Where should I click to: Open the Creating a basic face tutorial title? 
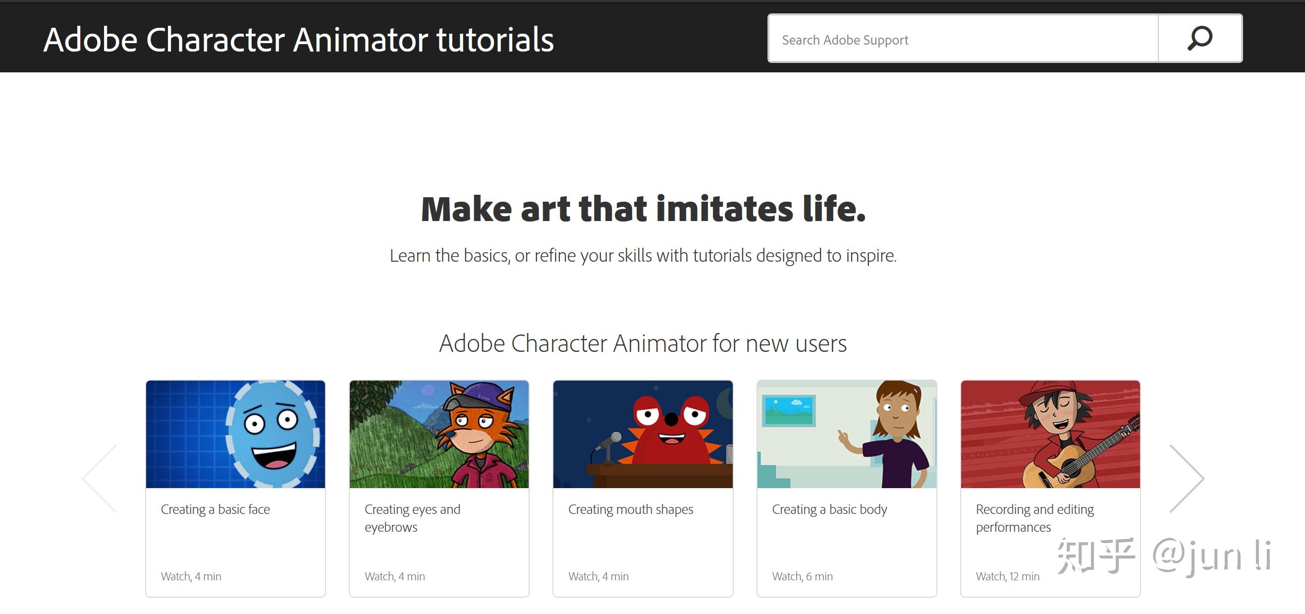click(216, 509)
